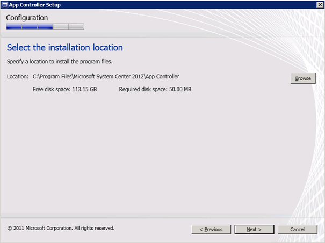This screenshot has width=325, height=243.
Task: Click the App Controller Setup title bar icon
Action: pos(4,5)
